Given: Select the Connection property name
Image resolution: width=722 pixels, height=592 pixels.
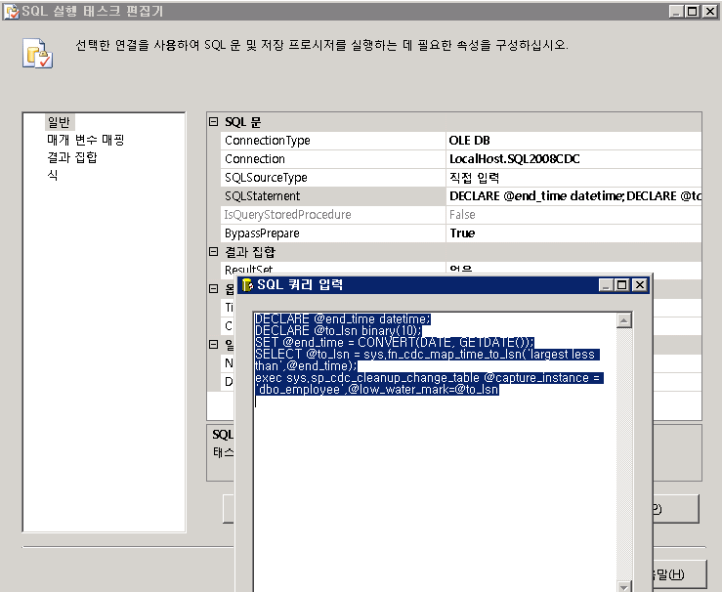Looking at the screenshot, I should coord(333,159).
